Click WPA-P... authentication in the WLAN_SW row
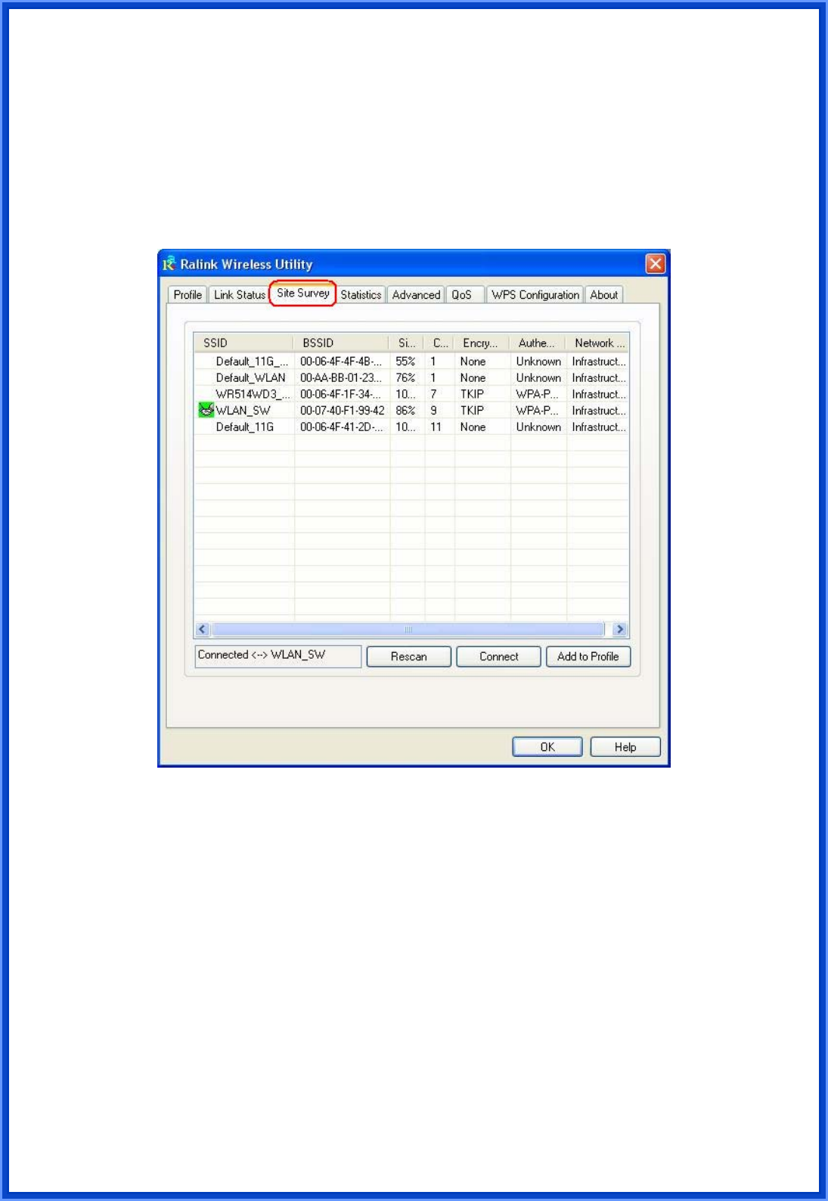828x1201 pixels. [x=537, y=411]
